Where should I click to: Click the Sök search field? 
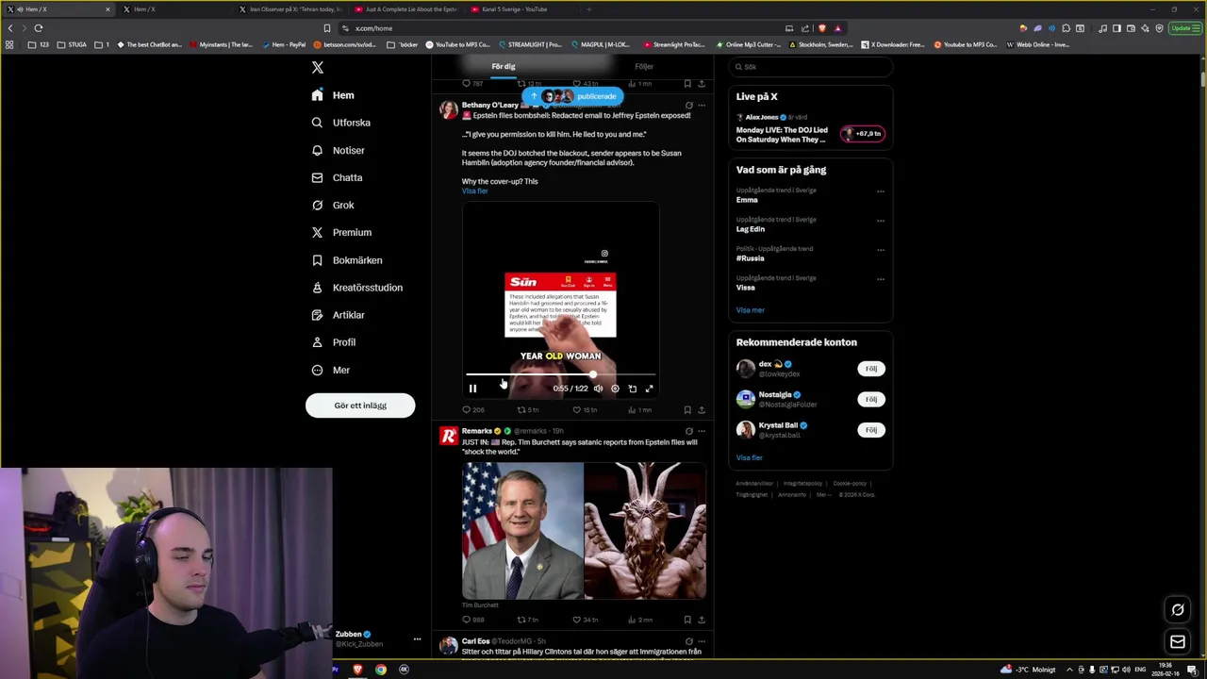point(811,67)
